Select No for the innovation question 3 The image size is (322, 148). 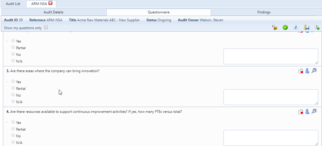tap(13, 95)
